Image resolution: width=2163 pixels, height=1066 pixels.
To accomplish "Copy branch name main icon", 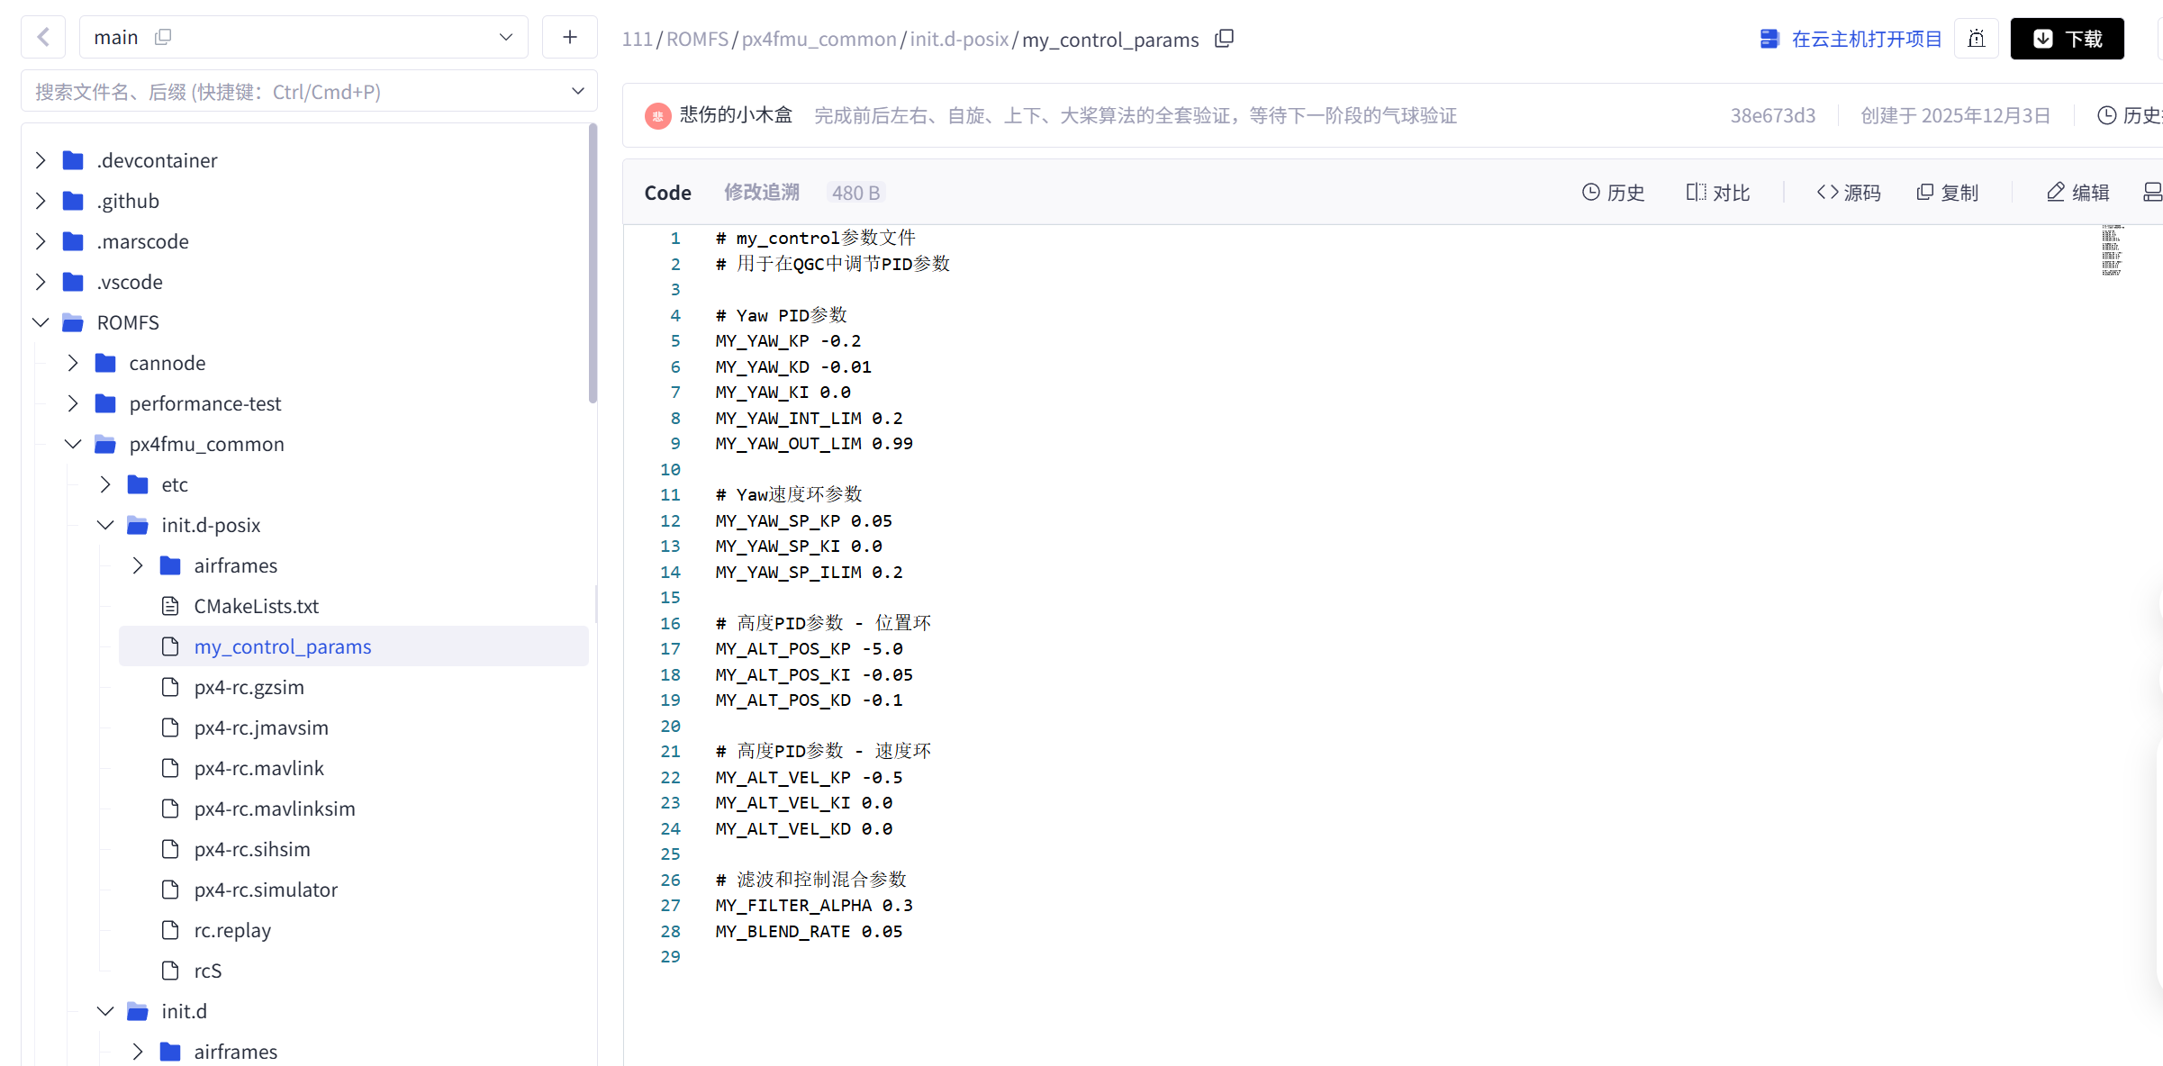I will point(163,37).
